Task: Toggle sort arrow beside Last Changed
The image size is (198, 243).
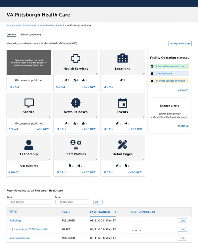Action: point(115,212)
